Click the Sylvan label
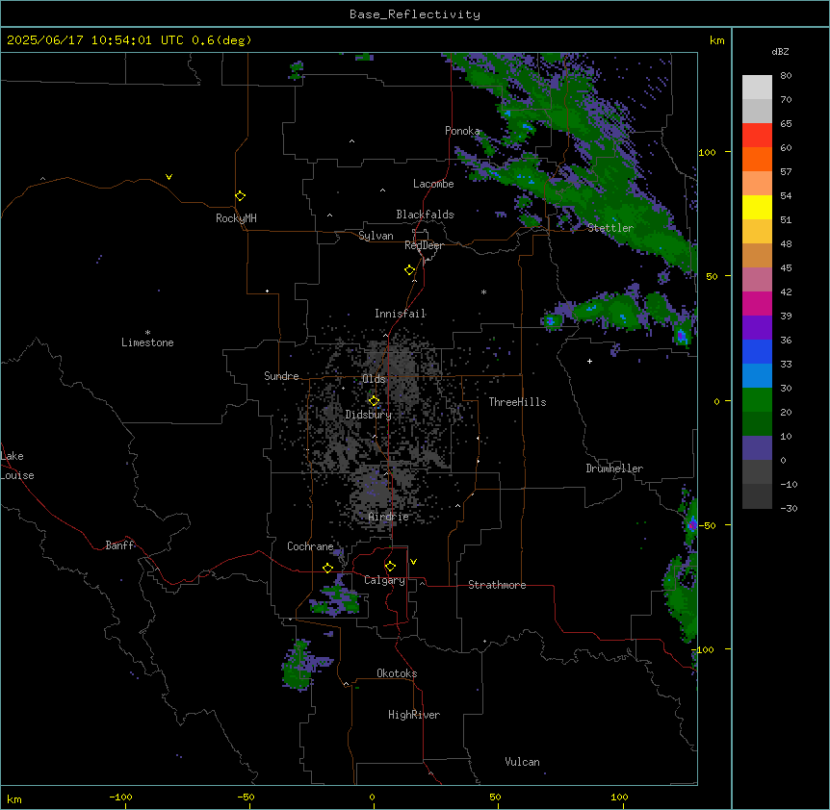This screenshot has width=830, height=810. pyautogui.click(x=376, y=236)
